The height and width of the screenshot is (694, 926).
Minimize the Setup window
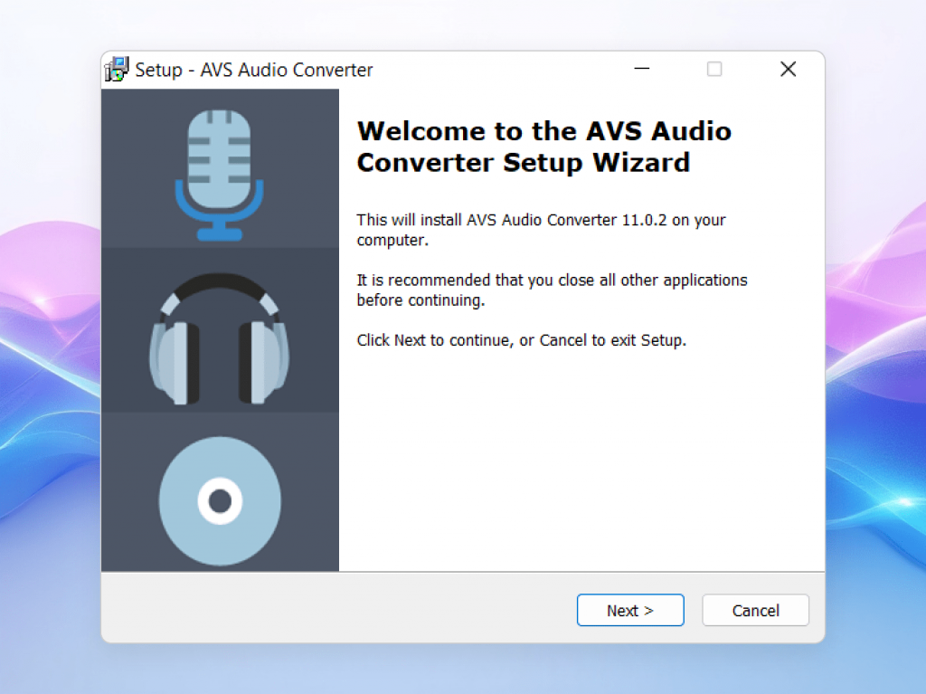[642, 69]
